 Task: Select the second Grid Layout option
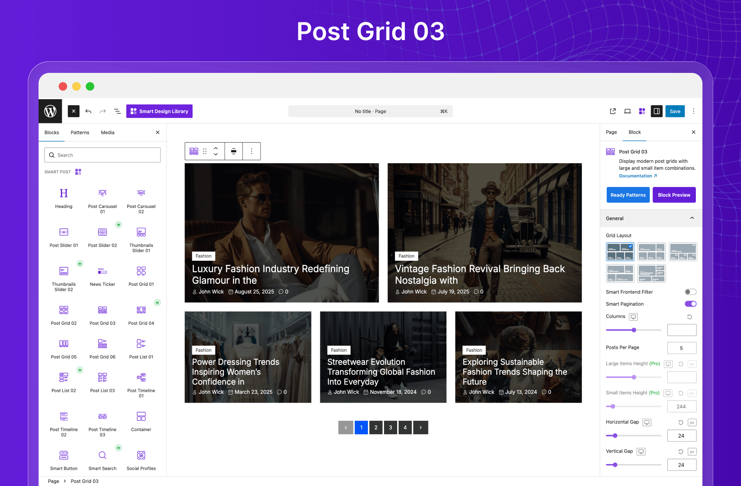[651, 252]
